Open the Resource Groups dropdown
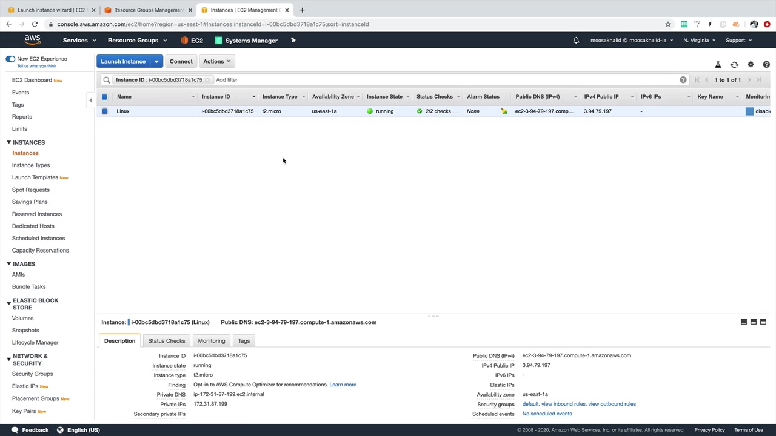The height and width of the screenshot is (436, 776). coord(137,41)
